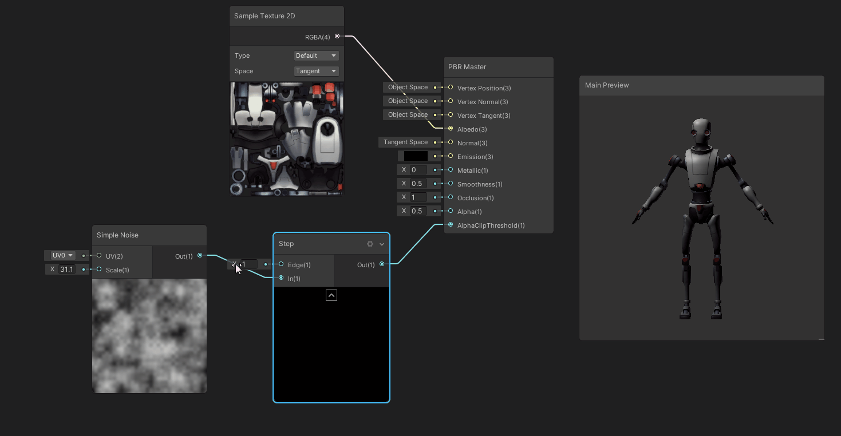Image resolution: width=841 pixels, height=436 pixels.
Task: Click the Occlusion(1) input port
Action: 451,197
